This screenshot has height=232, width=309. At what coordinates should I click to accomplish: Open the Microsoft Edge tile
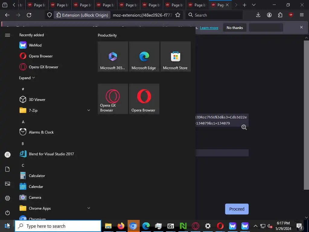pyautogui.click(x=144, y=56)
